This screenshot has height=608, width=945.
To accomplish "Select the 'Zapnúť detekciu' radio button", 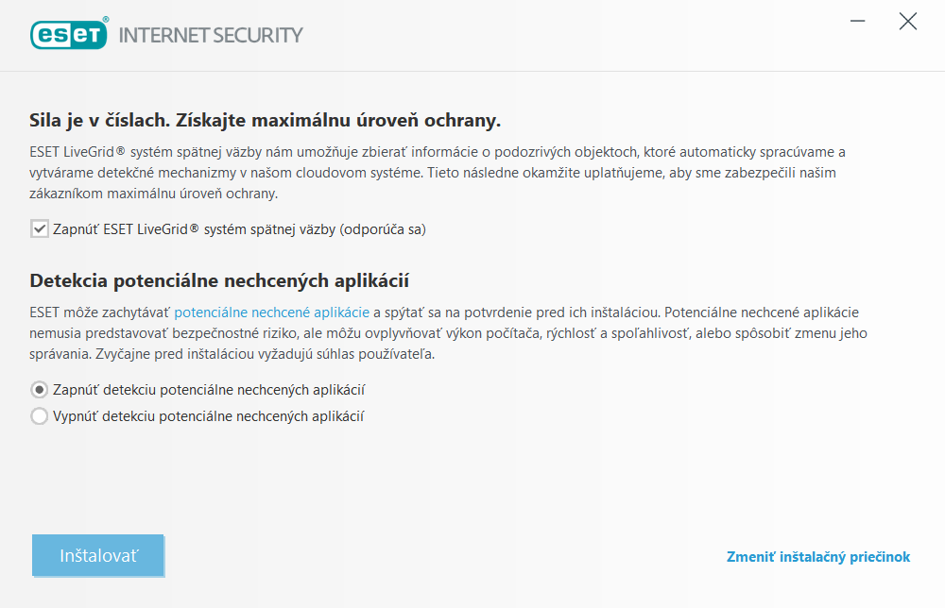I will click(40, 390).
